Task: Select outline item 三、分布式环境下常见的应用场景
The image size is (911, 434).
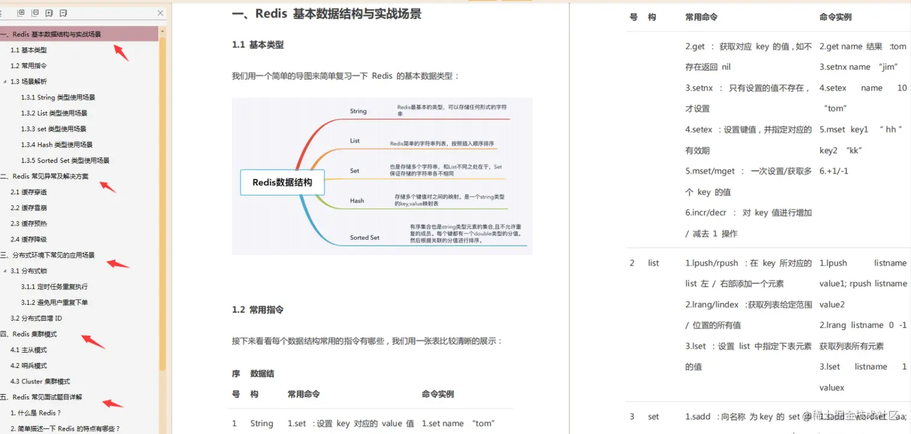Action: (x=48, y=255)
